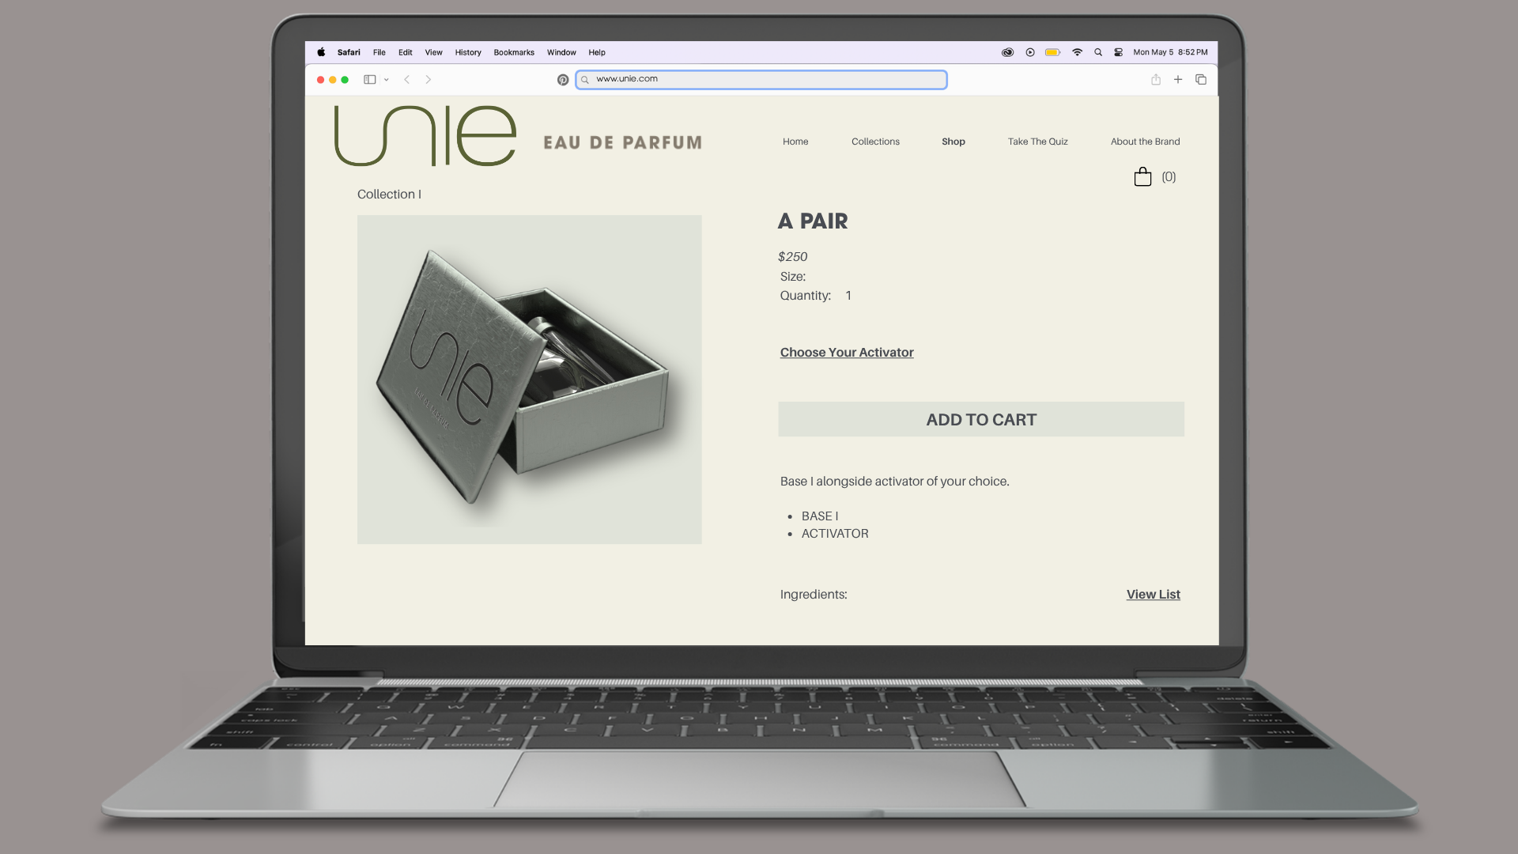The height and width of the screenshot is (854, 1518).
Task: Open the Safari menu in menu bar
Action: (349, 52)
